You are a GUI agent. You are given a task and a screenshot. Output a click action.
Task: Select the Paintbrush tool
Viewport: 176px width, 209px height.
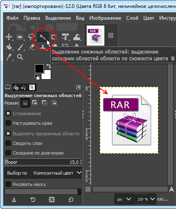point(21,47)
